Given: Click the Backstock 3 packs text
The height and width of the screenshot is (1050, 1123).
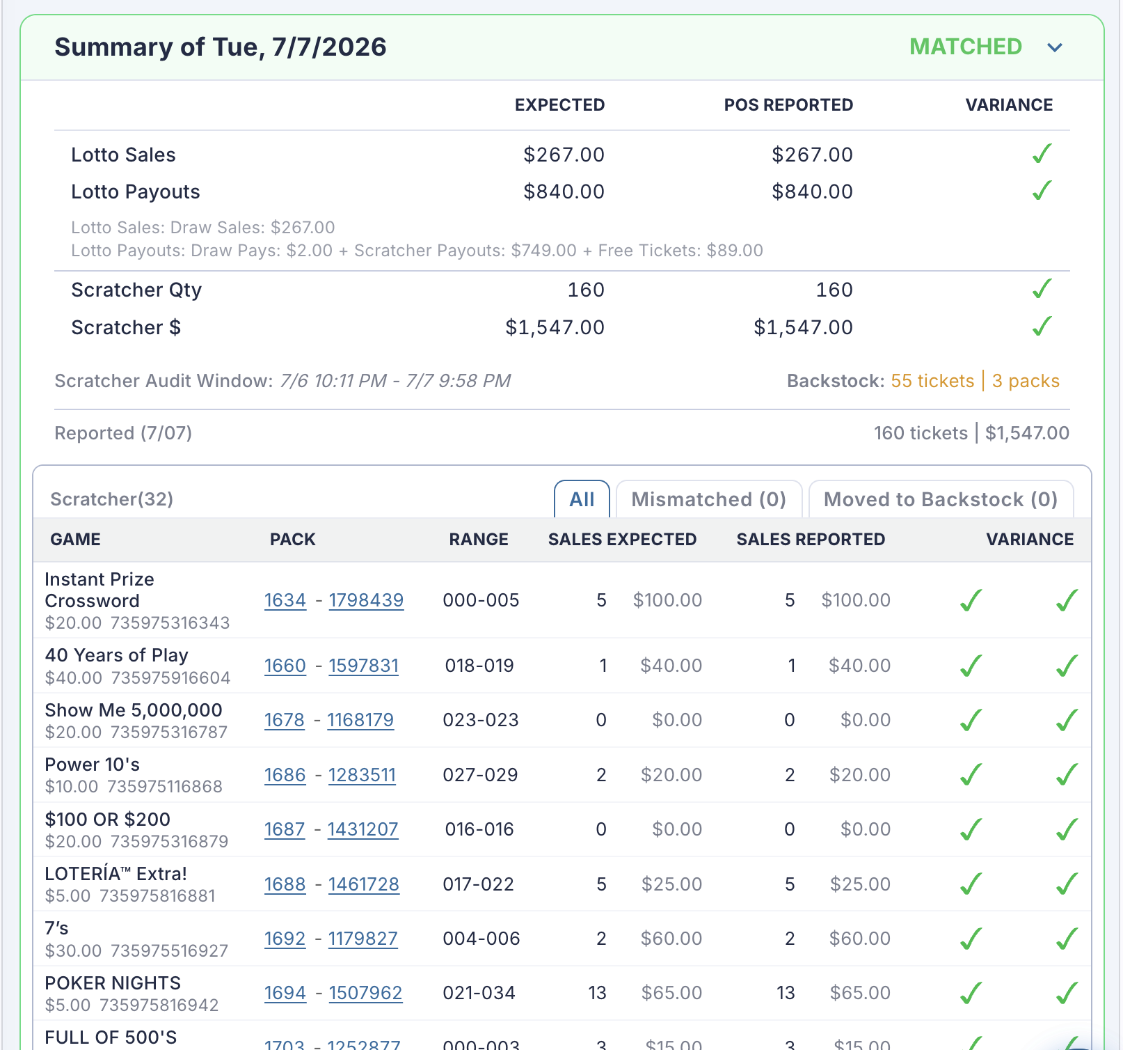Looking at the screenshot, I should pos(1026,381).
